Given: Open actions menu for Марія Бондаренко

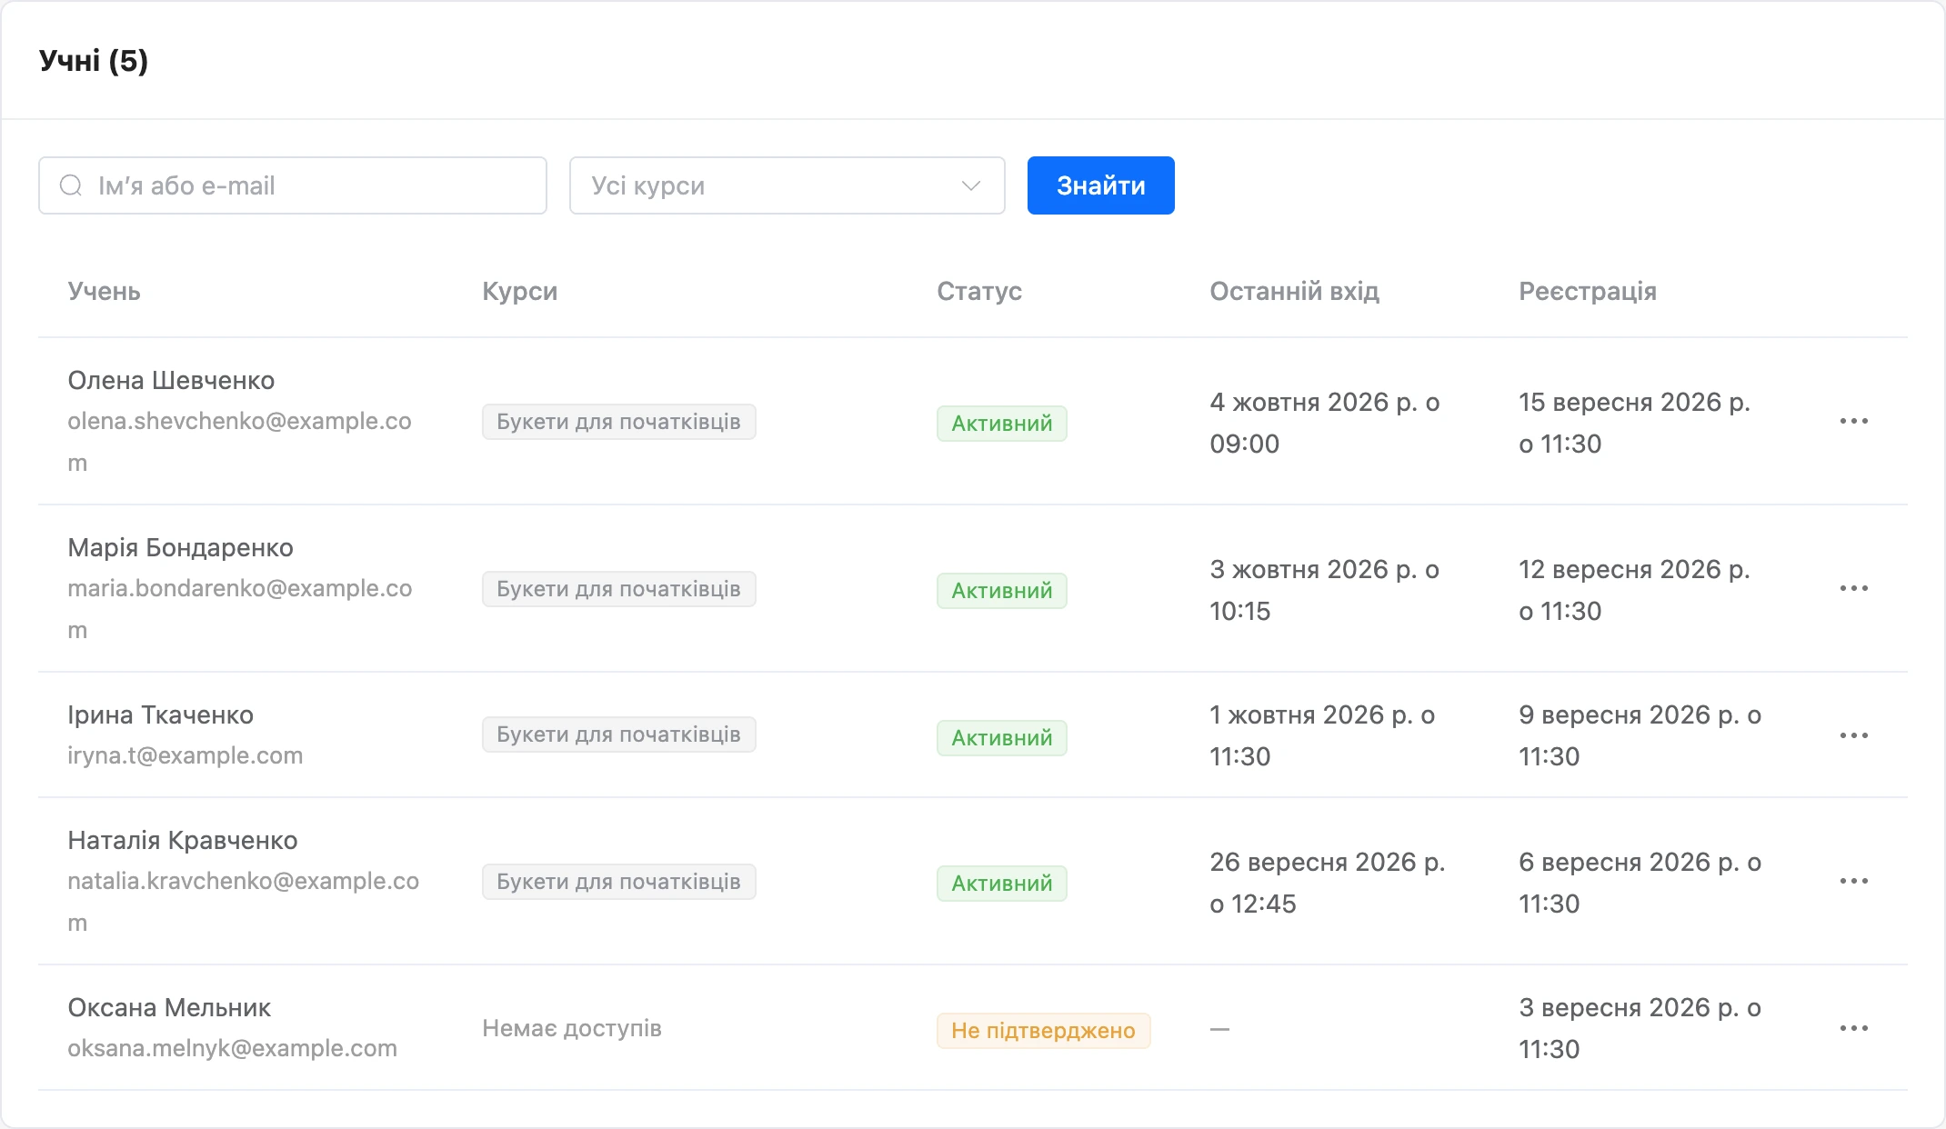Looking at the screenshot, I should 1853,588.
